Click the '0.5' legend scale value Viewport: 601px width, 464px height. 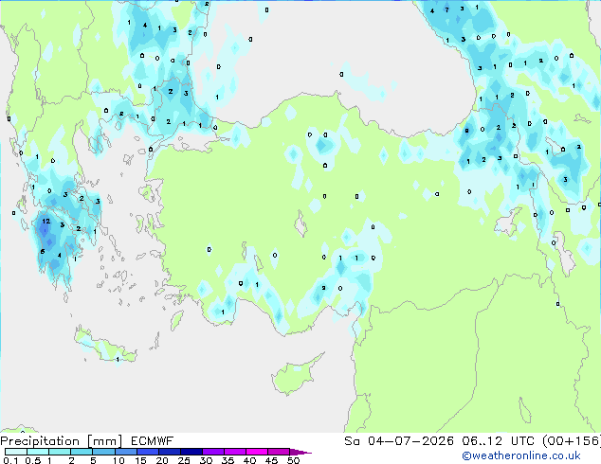(33, 460)
